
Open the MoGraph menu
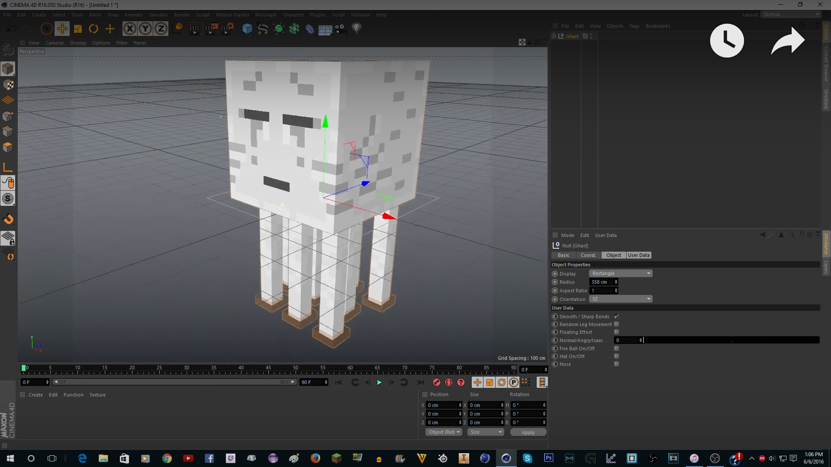point(266,15)
